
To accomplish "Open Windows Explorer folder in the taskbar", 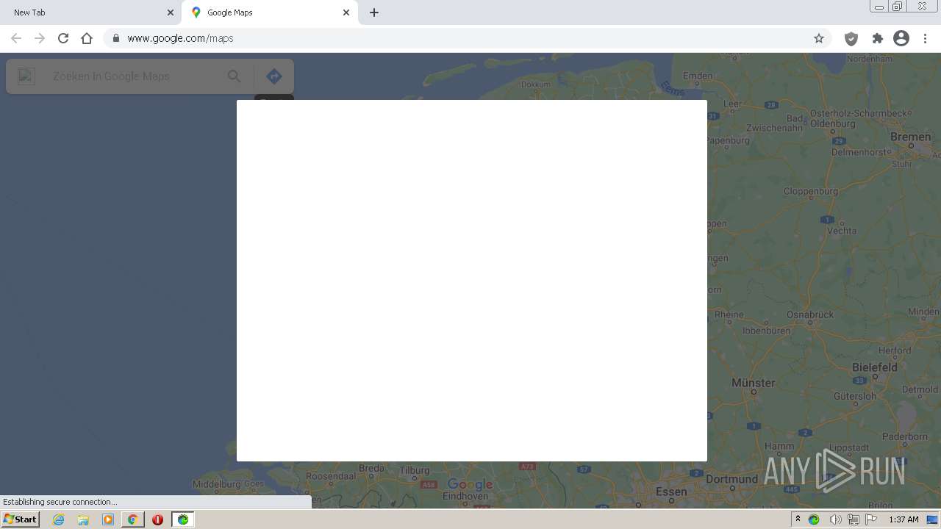I will (x=83, y=519).
